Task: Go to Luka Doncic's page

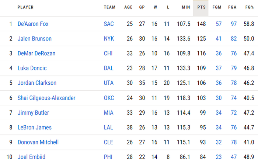Action: click(32, 68)
